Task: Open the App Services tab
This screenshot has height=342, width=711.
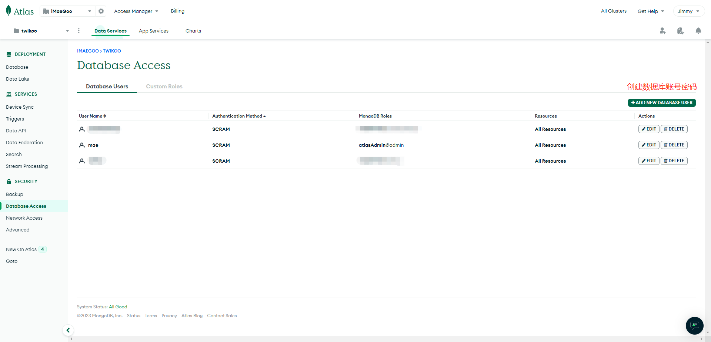Action: [153, 31]
